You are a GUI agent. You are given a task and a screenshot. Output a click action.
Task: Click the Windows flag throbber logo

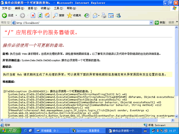coord(175,8)
